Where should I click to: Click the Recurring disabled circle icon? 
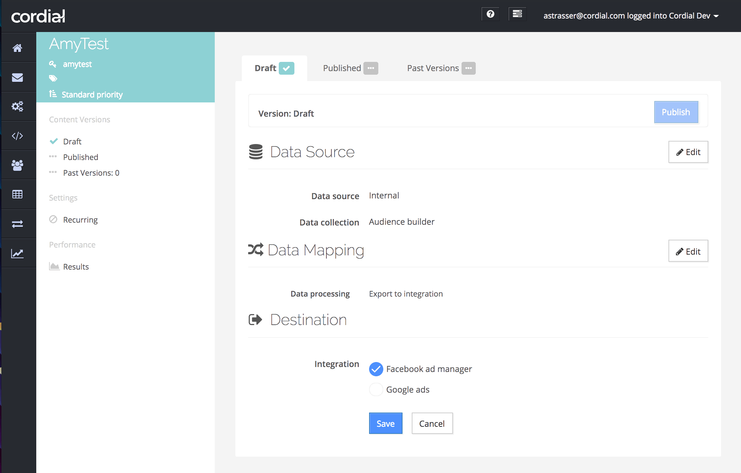(x=53, y=219)
